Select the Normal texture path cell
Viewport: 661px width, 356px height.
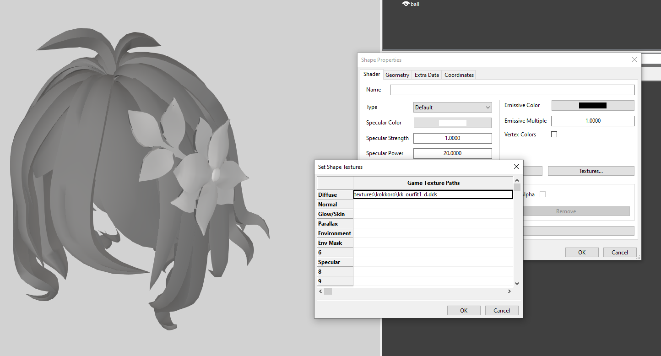tap(433, 204)
